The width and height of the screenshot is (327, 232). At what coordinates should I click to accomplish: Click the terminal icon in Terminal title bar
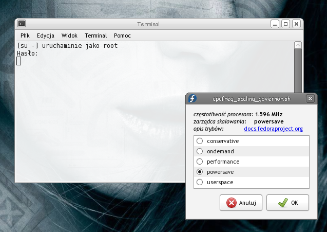[22, 24]
